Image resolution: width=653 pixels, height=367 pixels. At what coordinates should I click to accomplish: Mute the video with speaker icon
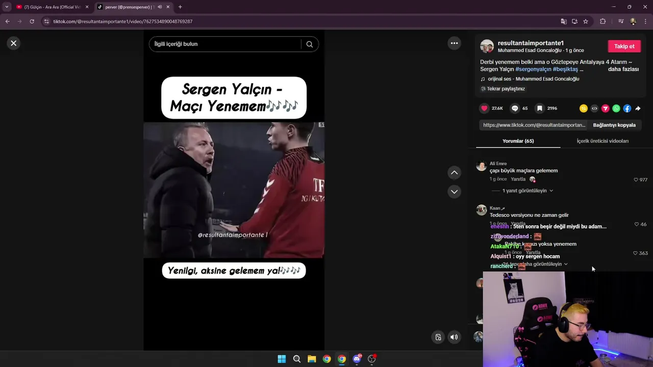[454, 337]
